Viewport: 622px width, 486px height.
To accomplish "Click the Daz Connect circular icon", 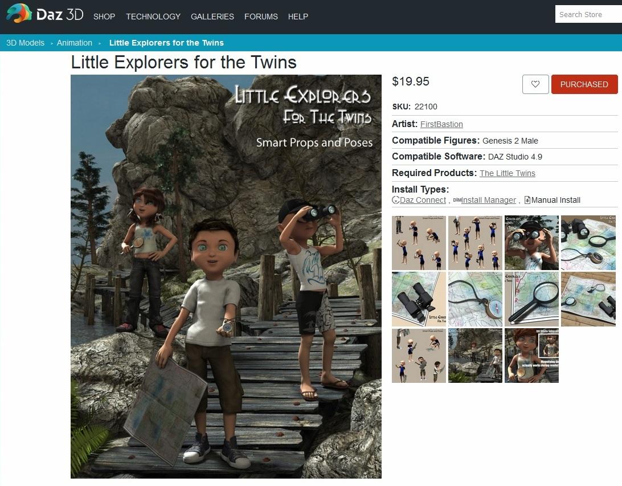I will tap(395, 201).
